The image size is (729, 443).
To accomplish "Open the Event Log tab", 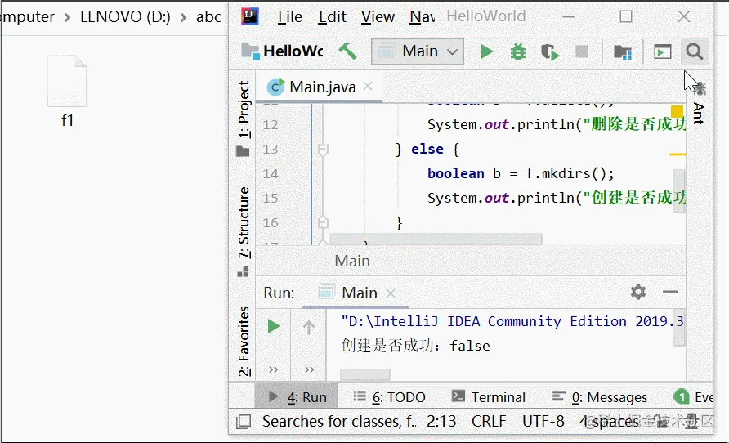I will (693, 397).
